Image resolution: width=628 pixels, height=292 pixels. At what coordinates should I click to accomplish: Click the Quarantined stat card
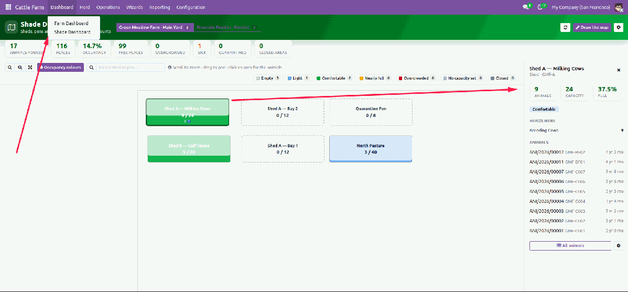coord(232,48)
